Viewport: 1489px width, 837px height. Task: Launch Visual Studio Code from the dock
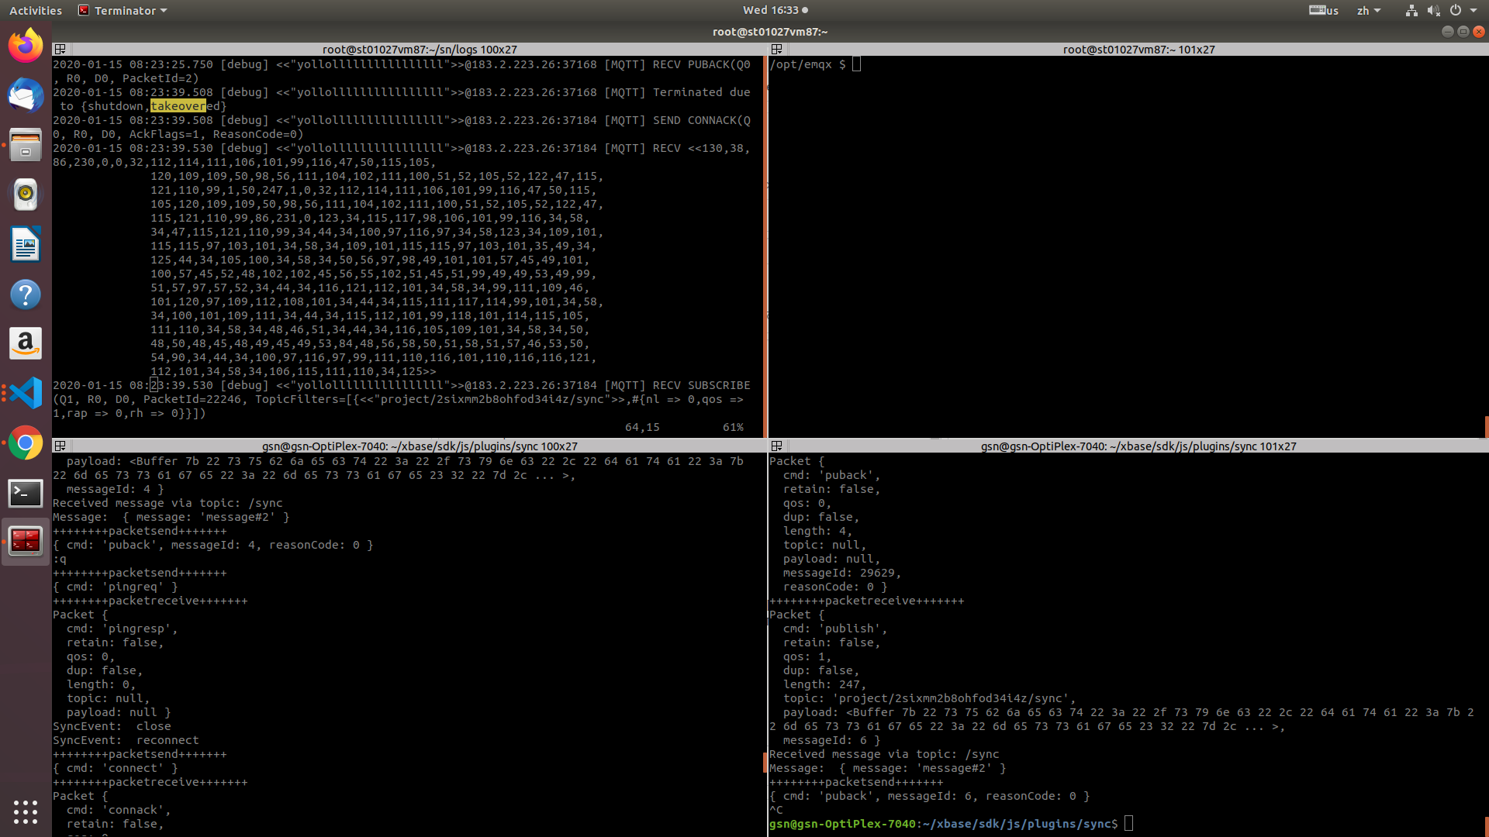(26, 393)
